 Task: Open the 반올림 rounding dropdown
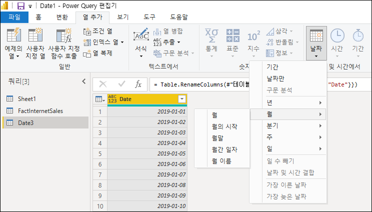[x=282, y=42]
